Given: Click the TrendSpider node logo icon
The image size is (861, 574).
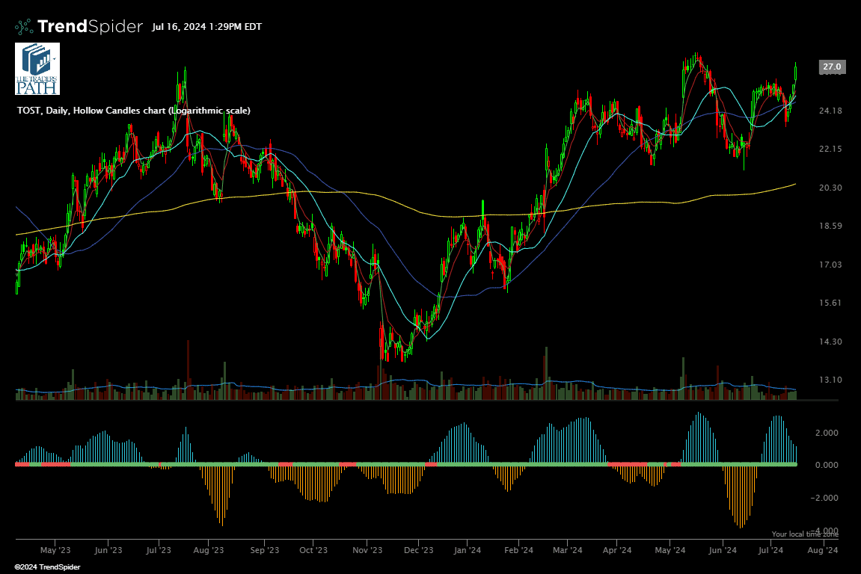Looking at the screenshot, I should pos(24,27).
